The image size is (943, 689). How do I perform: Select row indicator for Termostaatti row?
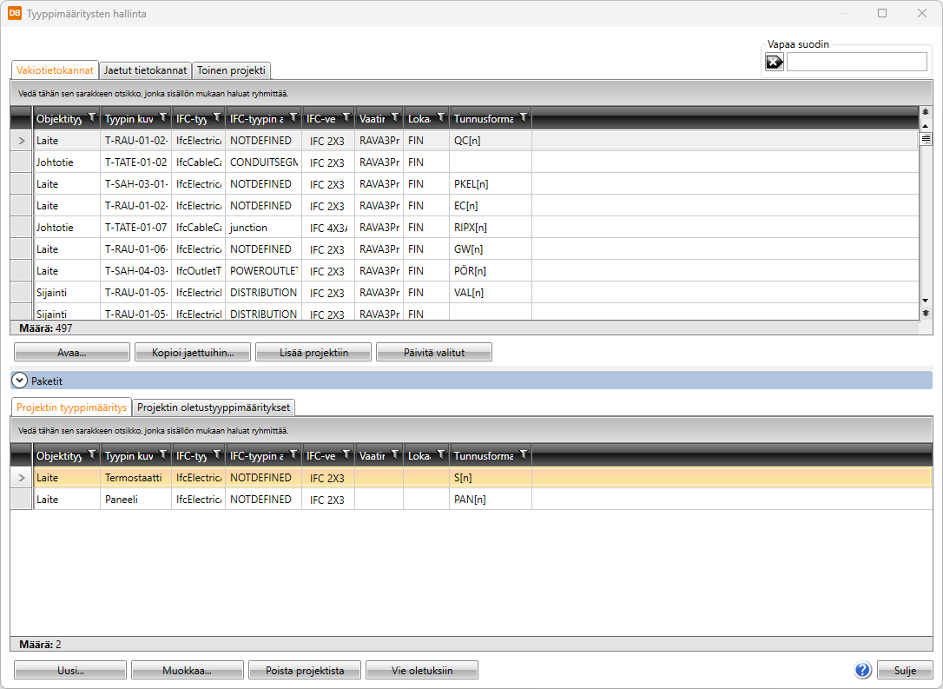(21, 478)
